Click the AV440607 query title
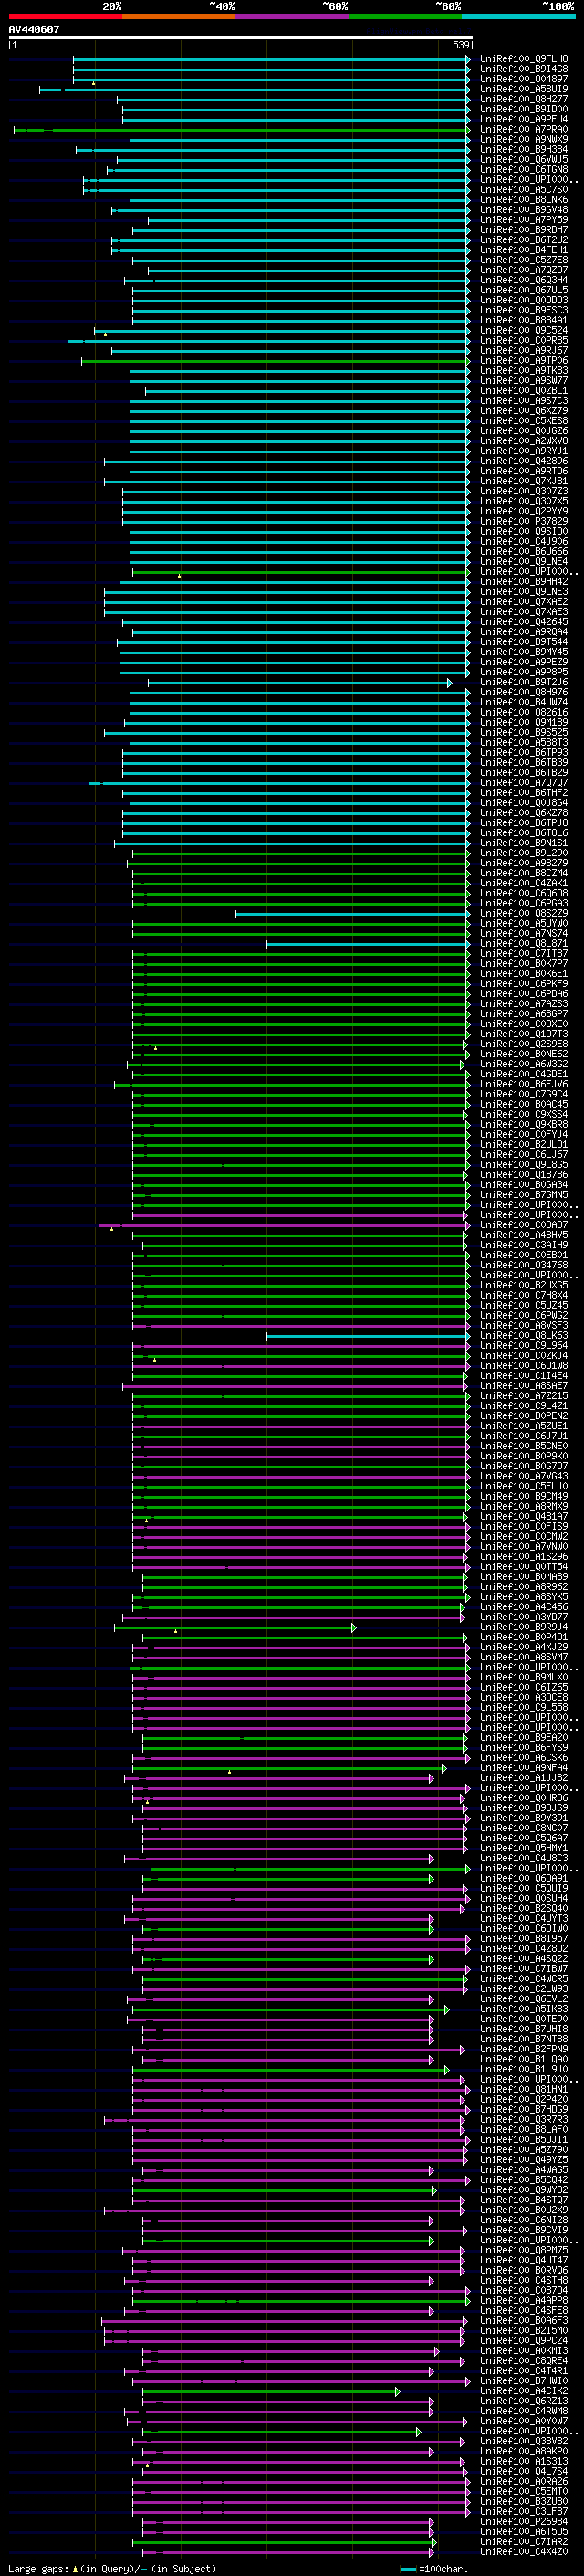Viewport: 584px width, 2576px height. click(34, 29)
